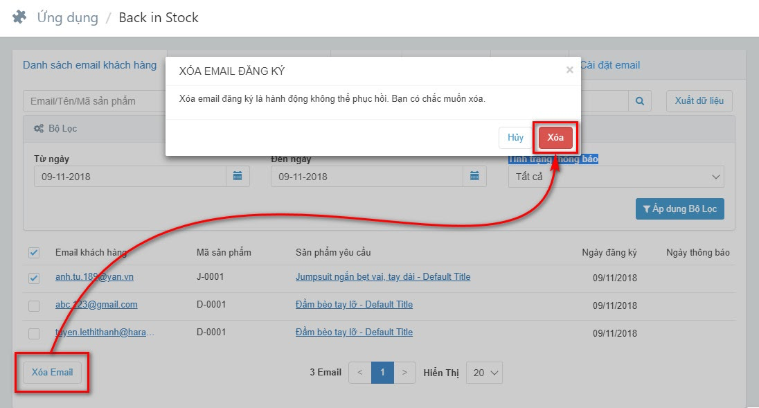
Task: Confirm deletion with the red 'Xóa' button
Action: [x=555, y=137]
